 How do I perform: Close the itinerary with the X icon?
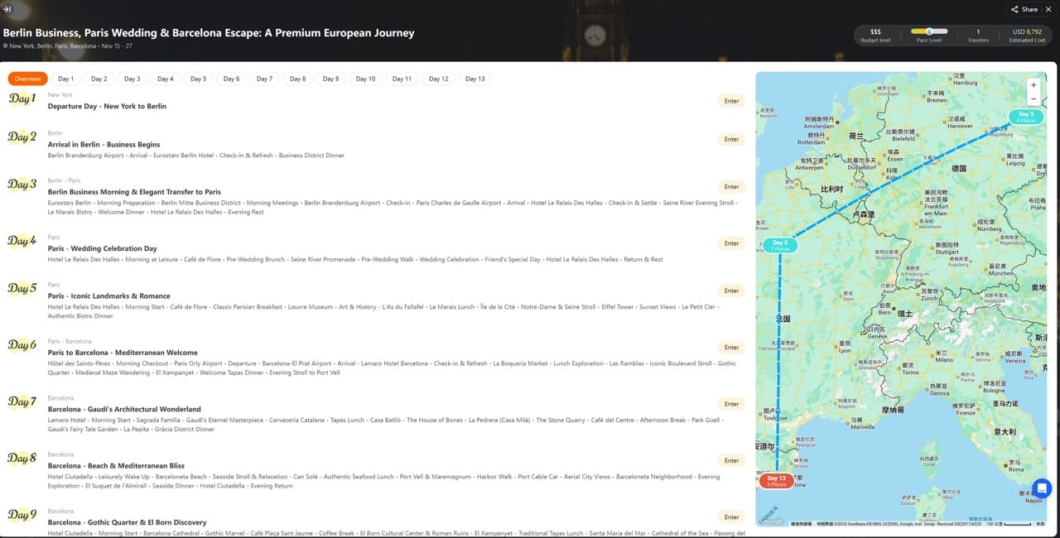pos(1048,9)
